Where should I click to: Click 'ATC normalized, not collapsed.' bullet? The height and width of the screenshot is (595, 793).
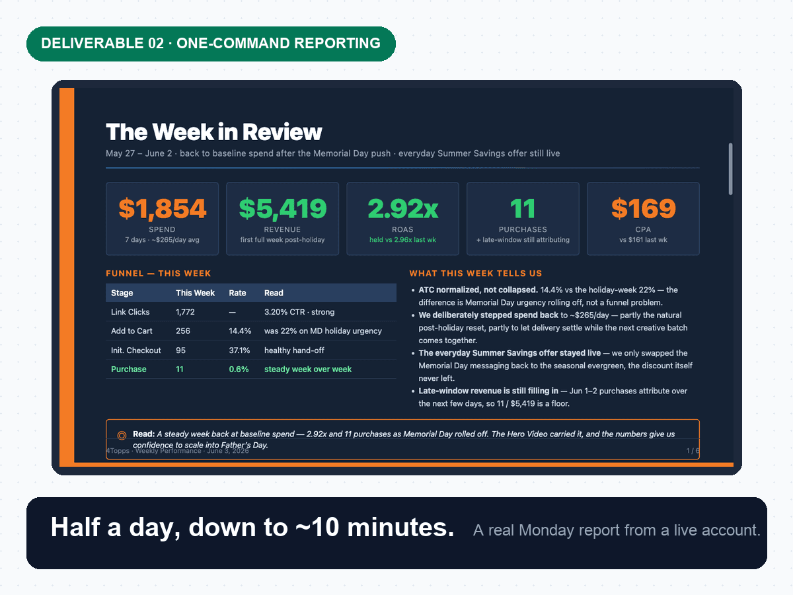[x=478, y=290]
